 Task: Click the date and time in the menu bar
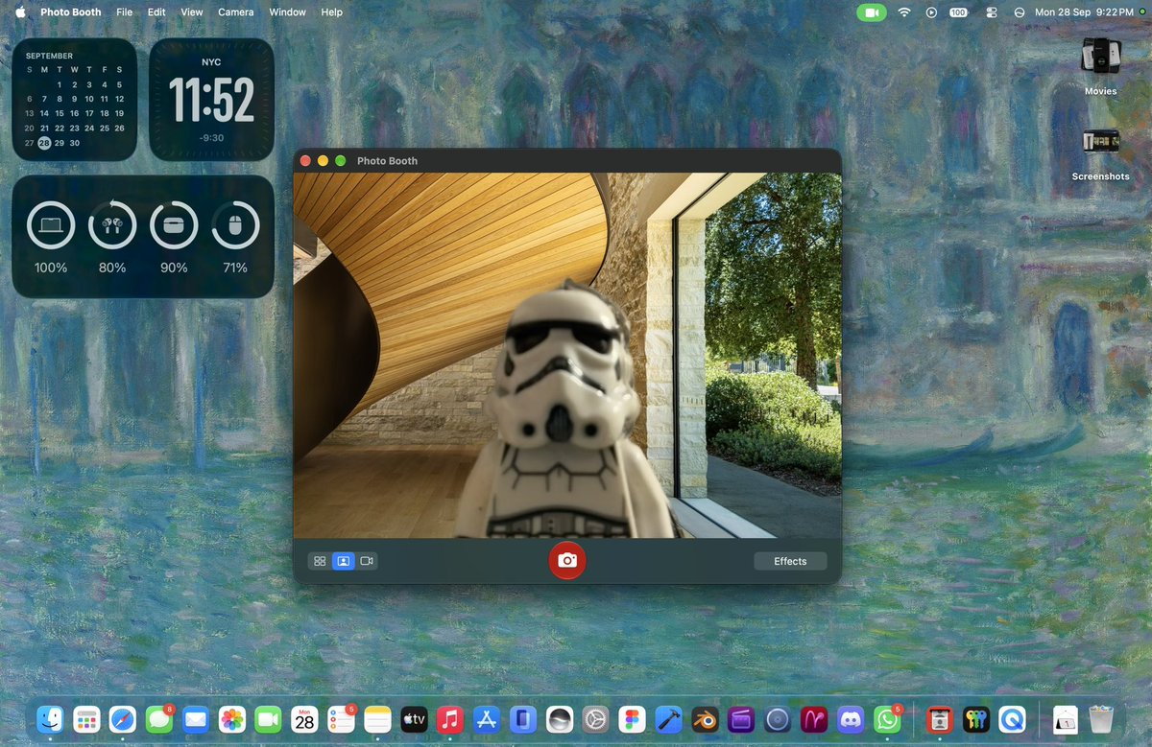pyautogui.click(x=1084, y=12)
